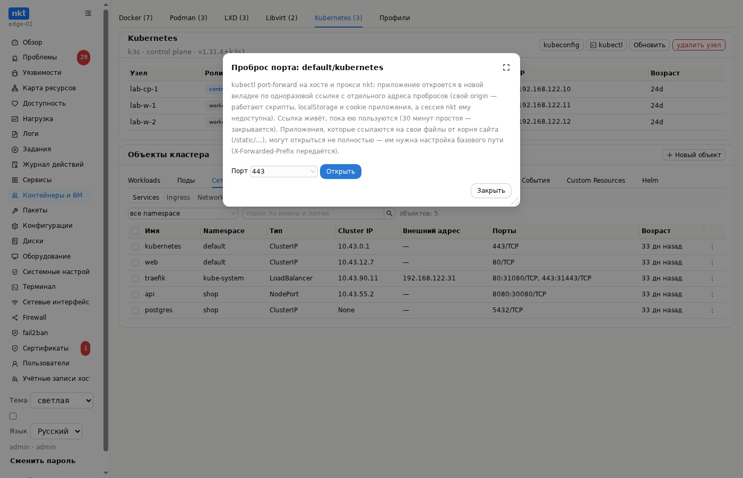The width and height of the screenshot is (743, 478).
Task: Open Доступность heart icon in sidebar
Action: 15,104
